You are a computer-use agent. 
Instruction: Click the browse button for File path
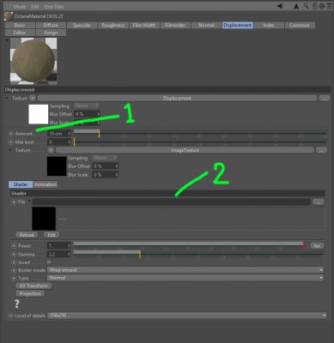[319, 202]
